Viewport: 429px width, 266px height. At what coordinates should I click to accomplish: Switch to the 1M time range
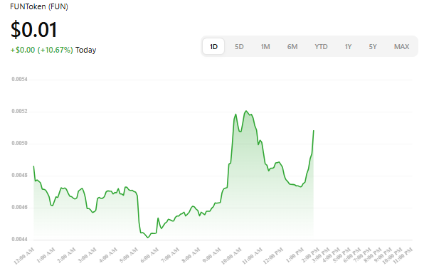tap(265, 47)
